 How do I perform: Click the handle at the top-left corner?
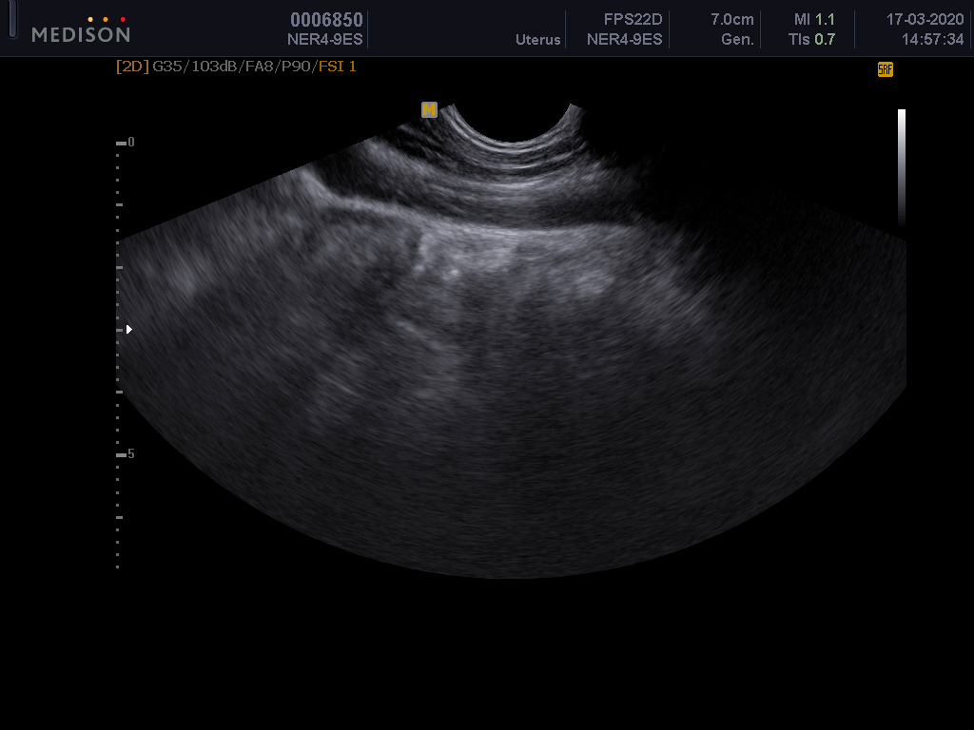click(11, 21)
